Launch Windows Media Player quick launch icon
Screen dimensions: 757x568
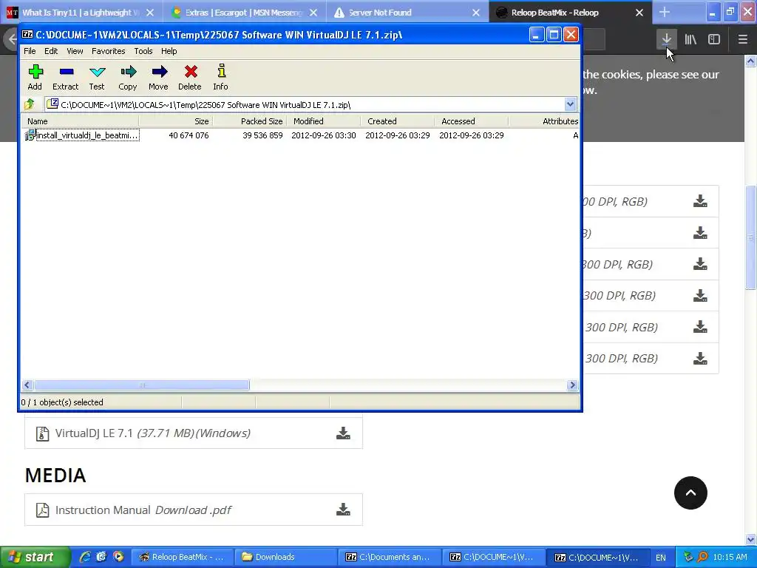point(118,557)
